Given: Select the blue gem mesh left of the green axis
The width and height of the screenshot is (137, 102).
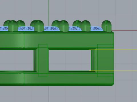Looking at the screenshot, I should (26, 29).
